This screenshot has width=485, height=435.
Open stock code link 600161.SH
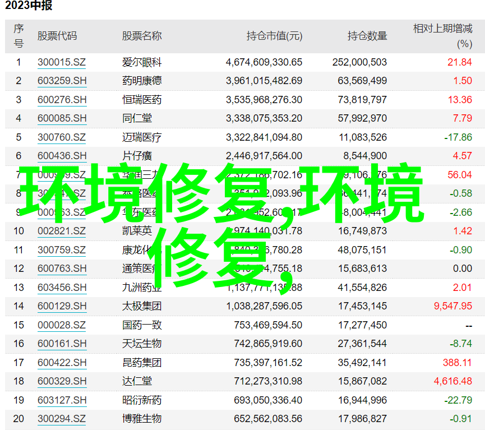[x=62, y=344]
